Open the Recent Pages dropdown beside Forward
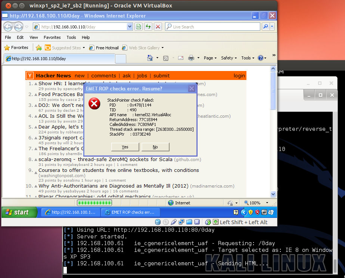This screenshot has height=278, width=345. [27, 27]
